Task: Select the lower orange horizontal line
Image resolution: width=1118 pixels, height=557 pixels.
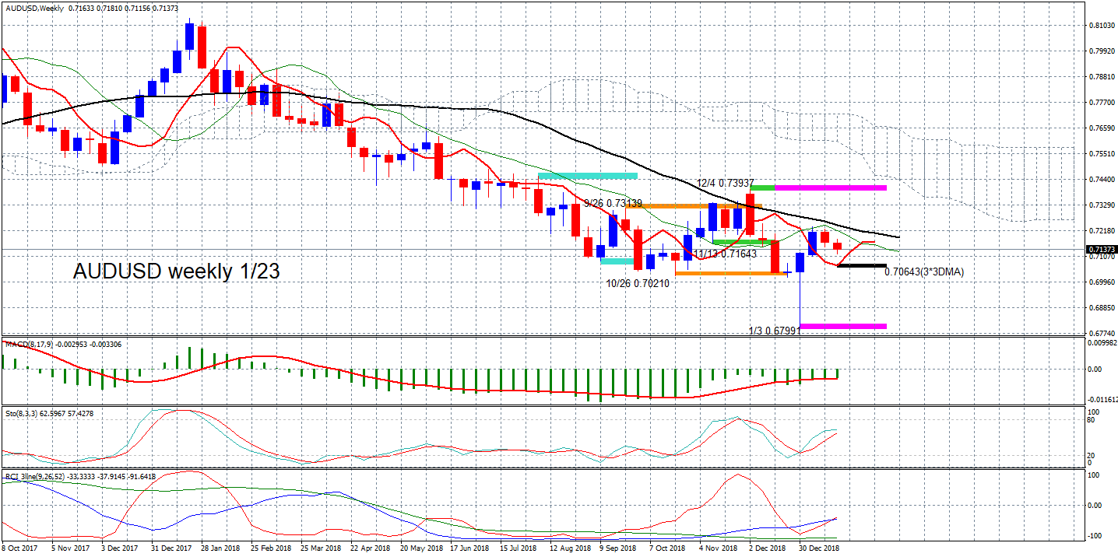Action: point(733,273)
